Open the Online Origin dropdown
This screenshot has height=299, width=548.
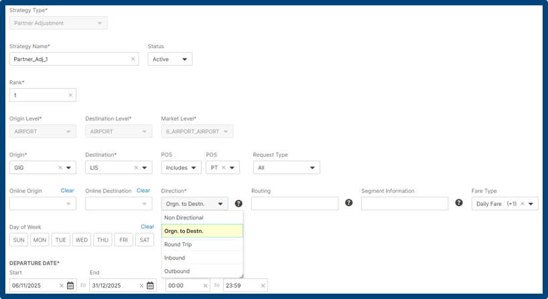(43, 204)
